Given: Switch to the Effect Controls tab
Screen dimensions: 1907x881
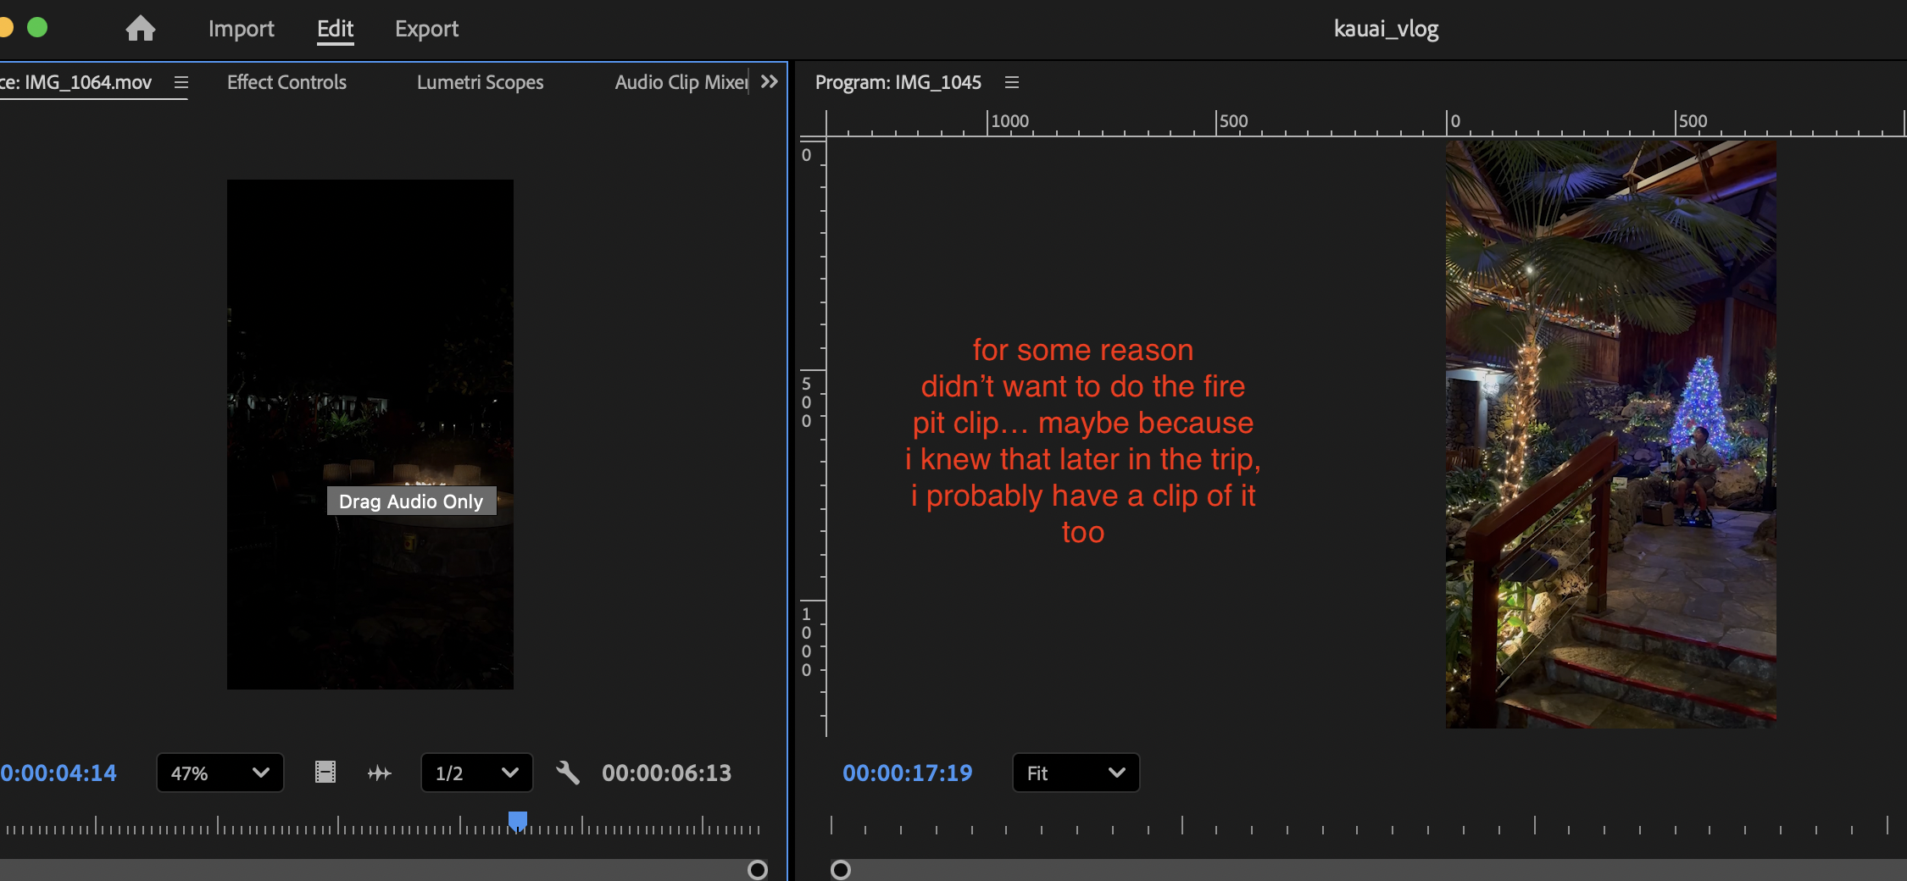Looking at the screenshot, I should 286,82.
